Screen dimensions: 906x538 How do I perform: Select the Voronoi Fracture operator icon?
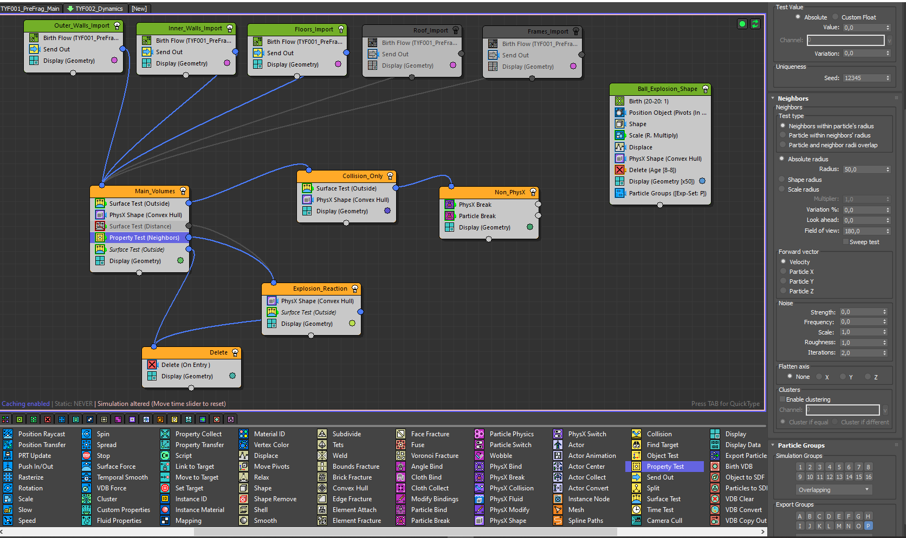tap(401, 455)
